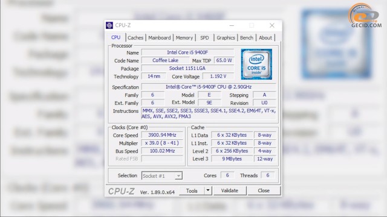Open the About tab
The image size is (387, 217).
(x=265, y=38)
